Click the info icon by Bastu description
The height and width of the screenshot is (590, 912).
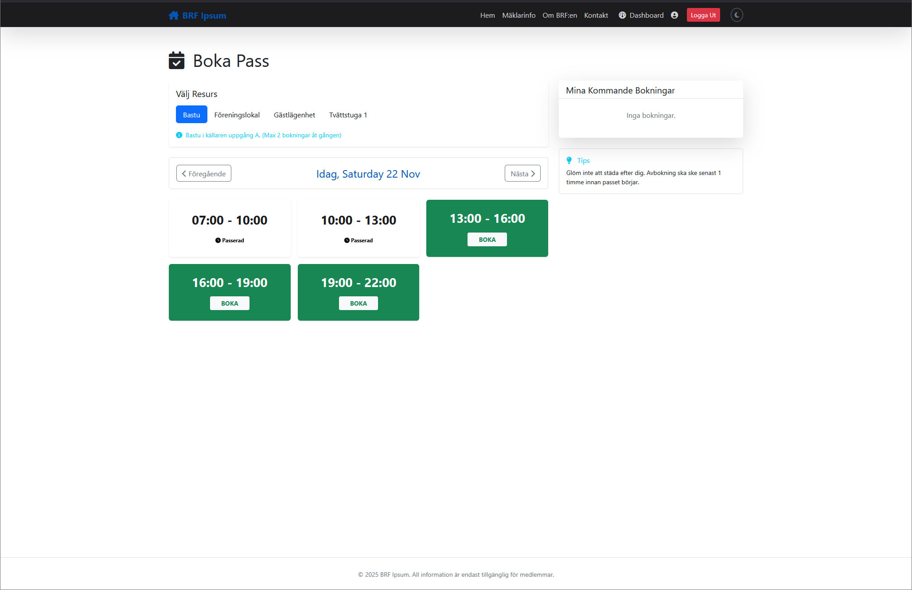click(179, 135)
